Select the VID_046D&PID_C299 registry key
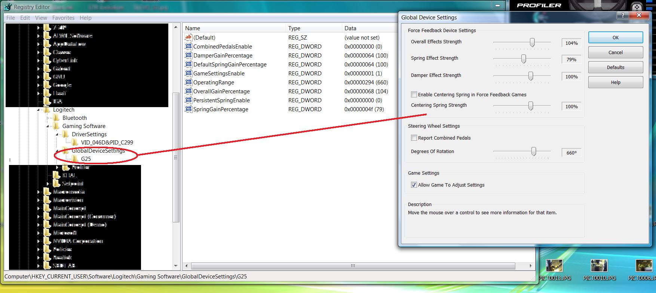The height and width of the screenshot is (293, 656). [107, 143]
